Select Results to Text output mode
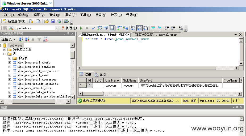Viewport: 246px width, 136px height. point(133,28)
